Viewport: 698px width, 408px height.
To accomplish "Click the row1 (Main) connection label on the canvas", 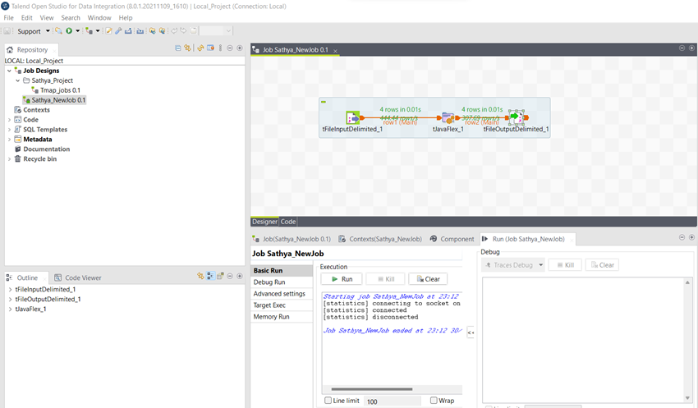I will pos(400,122).
